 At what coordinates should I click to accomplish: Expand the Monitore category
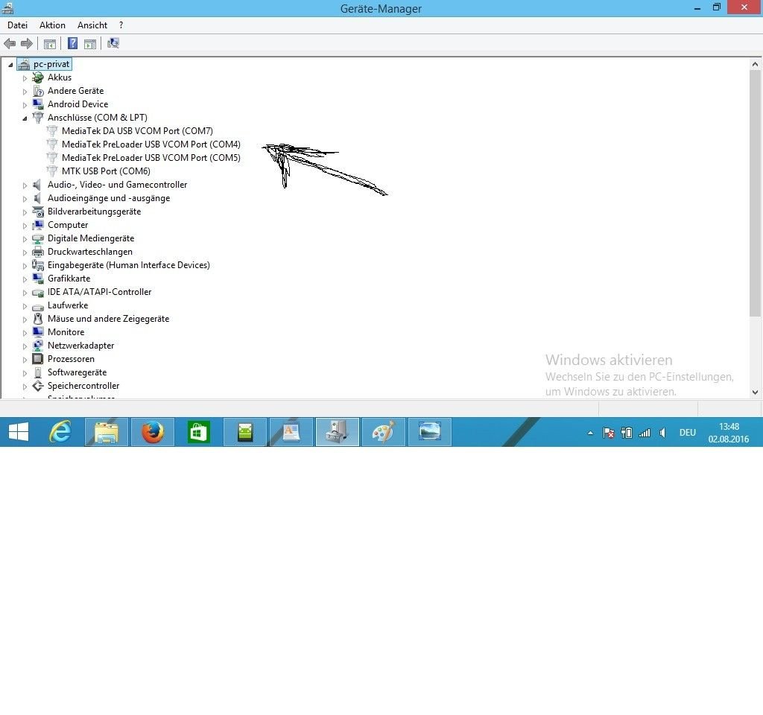coord(25,333)
